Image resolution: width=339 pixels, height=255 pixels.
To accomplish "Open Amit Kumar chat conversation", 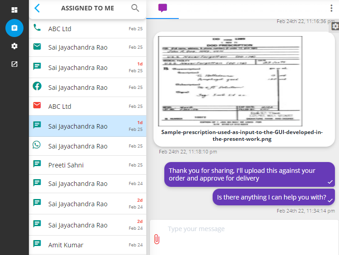I will coord(88,245).
